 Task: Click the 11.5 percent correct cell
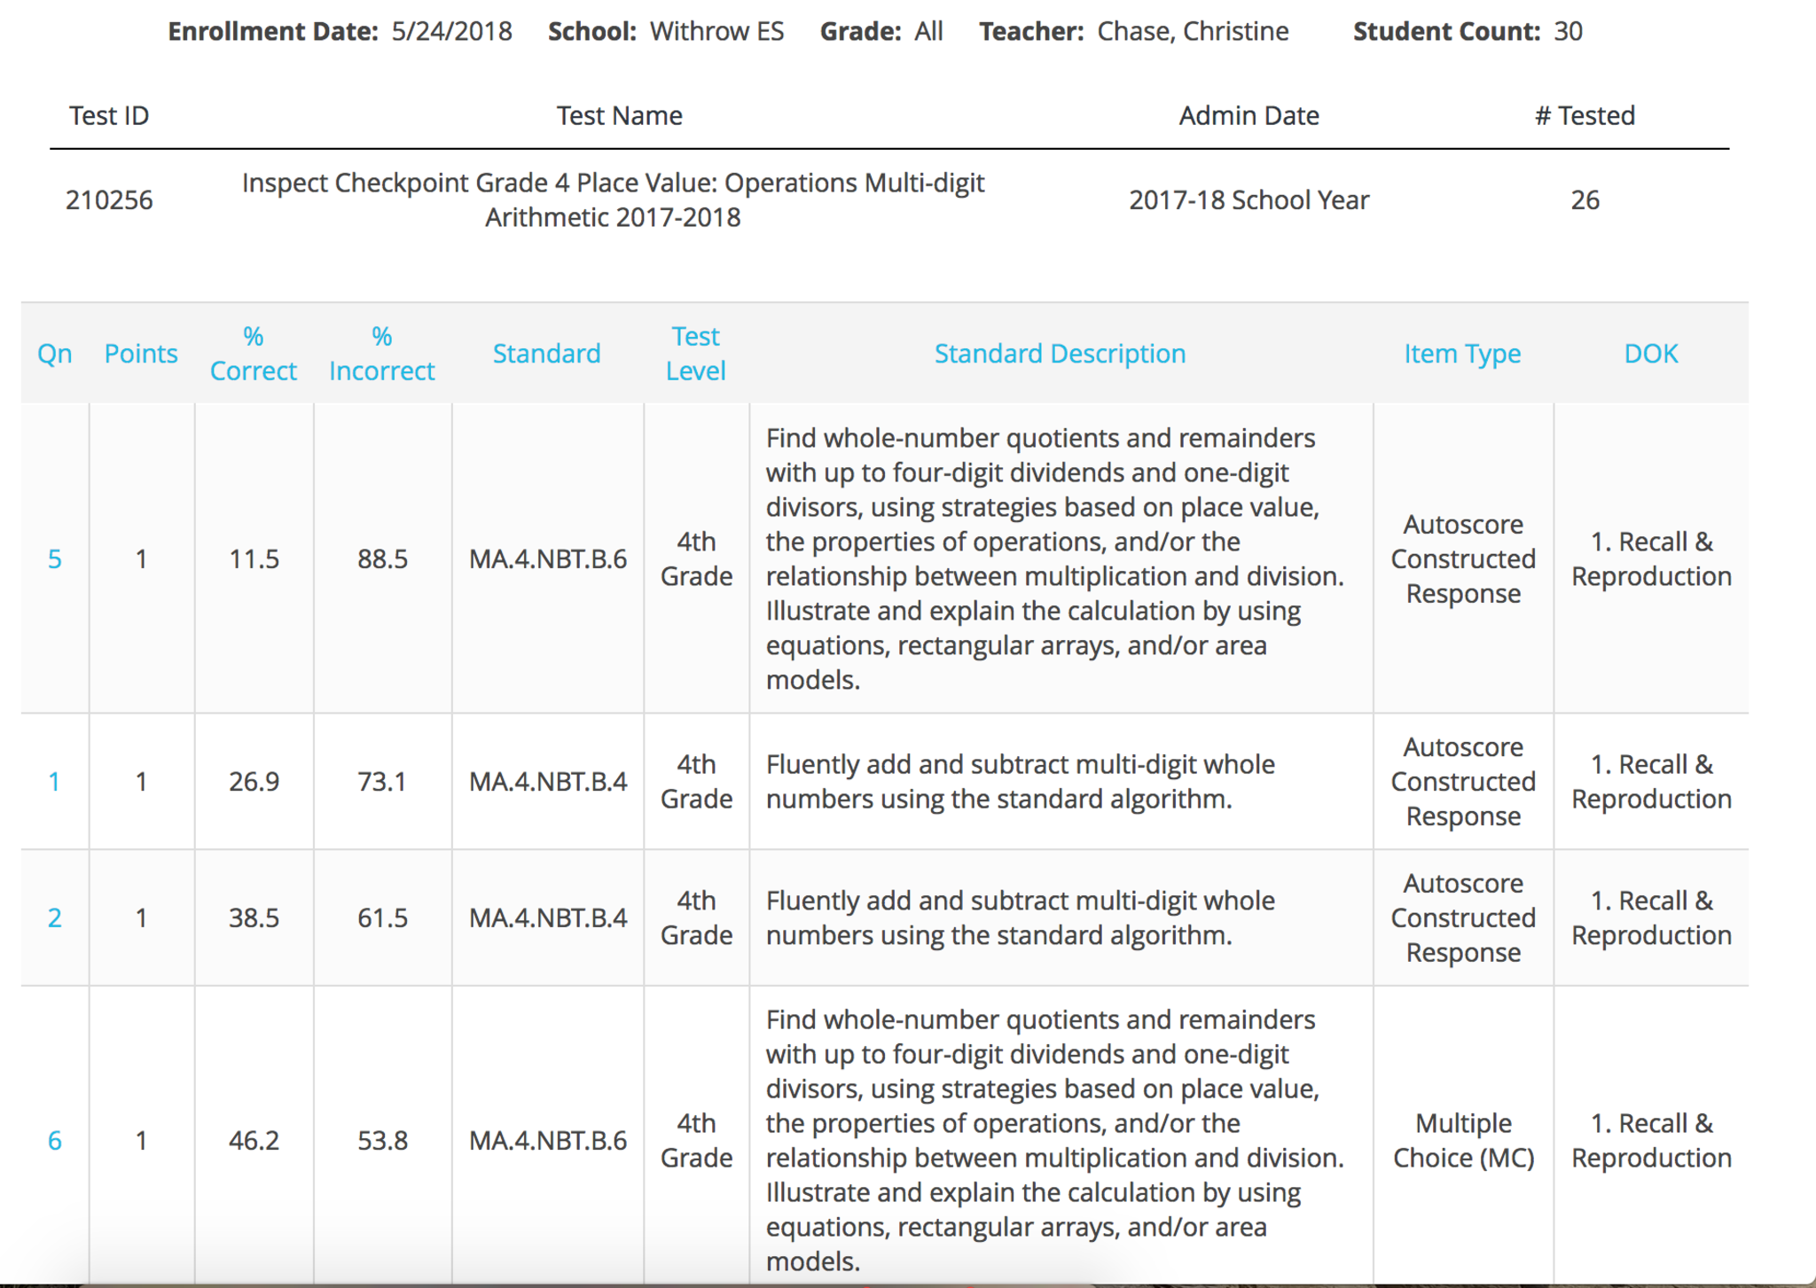tap(254, 559)
